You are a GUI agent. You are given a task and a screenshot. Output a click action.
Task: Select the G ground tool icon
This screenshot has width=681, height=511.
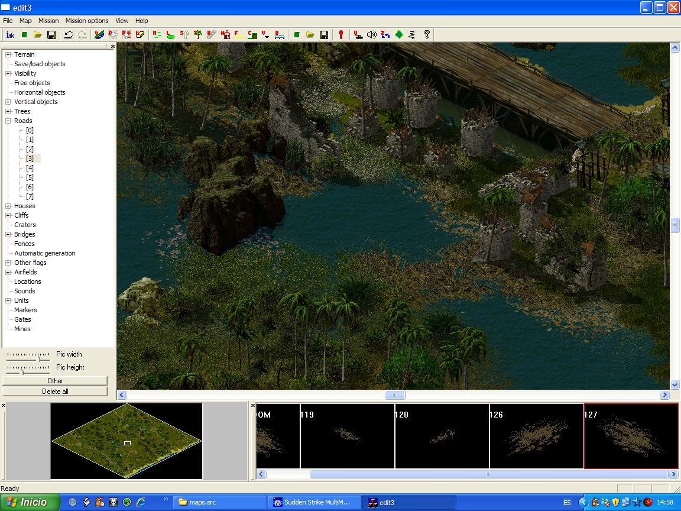point(99,35)
